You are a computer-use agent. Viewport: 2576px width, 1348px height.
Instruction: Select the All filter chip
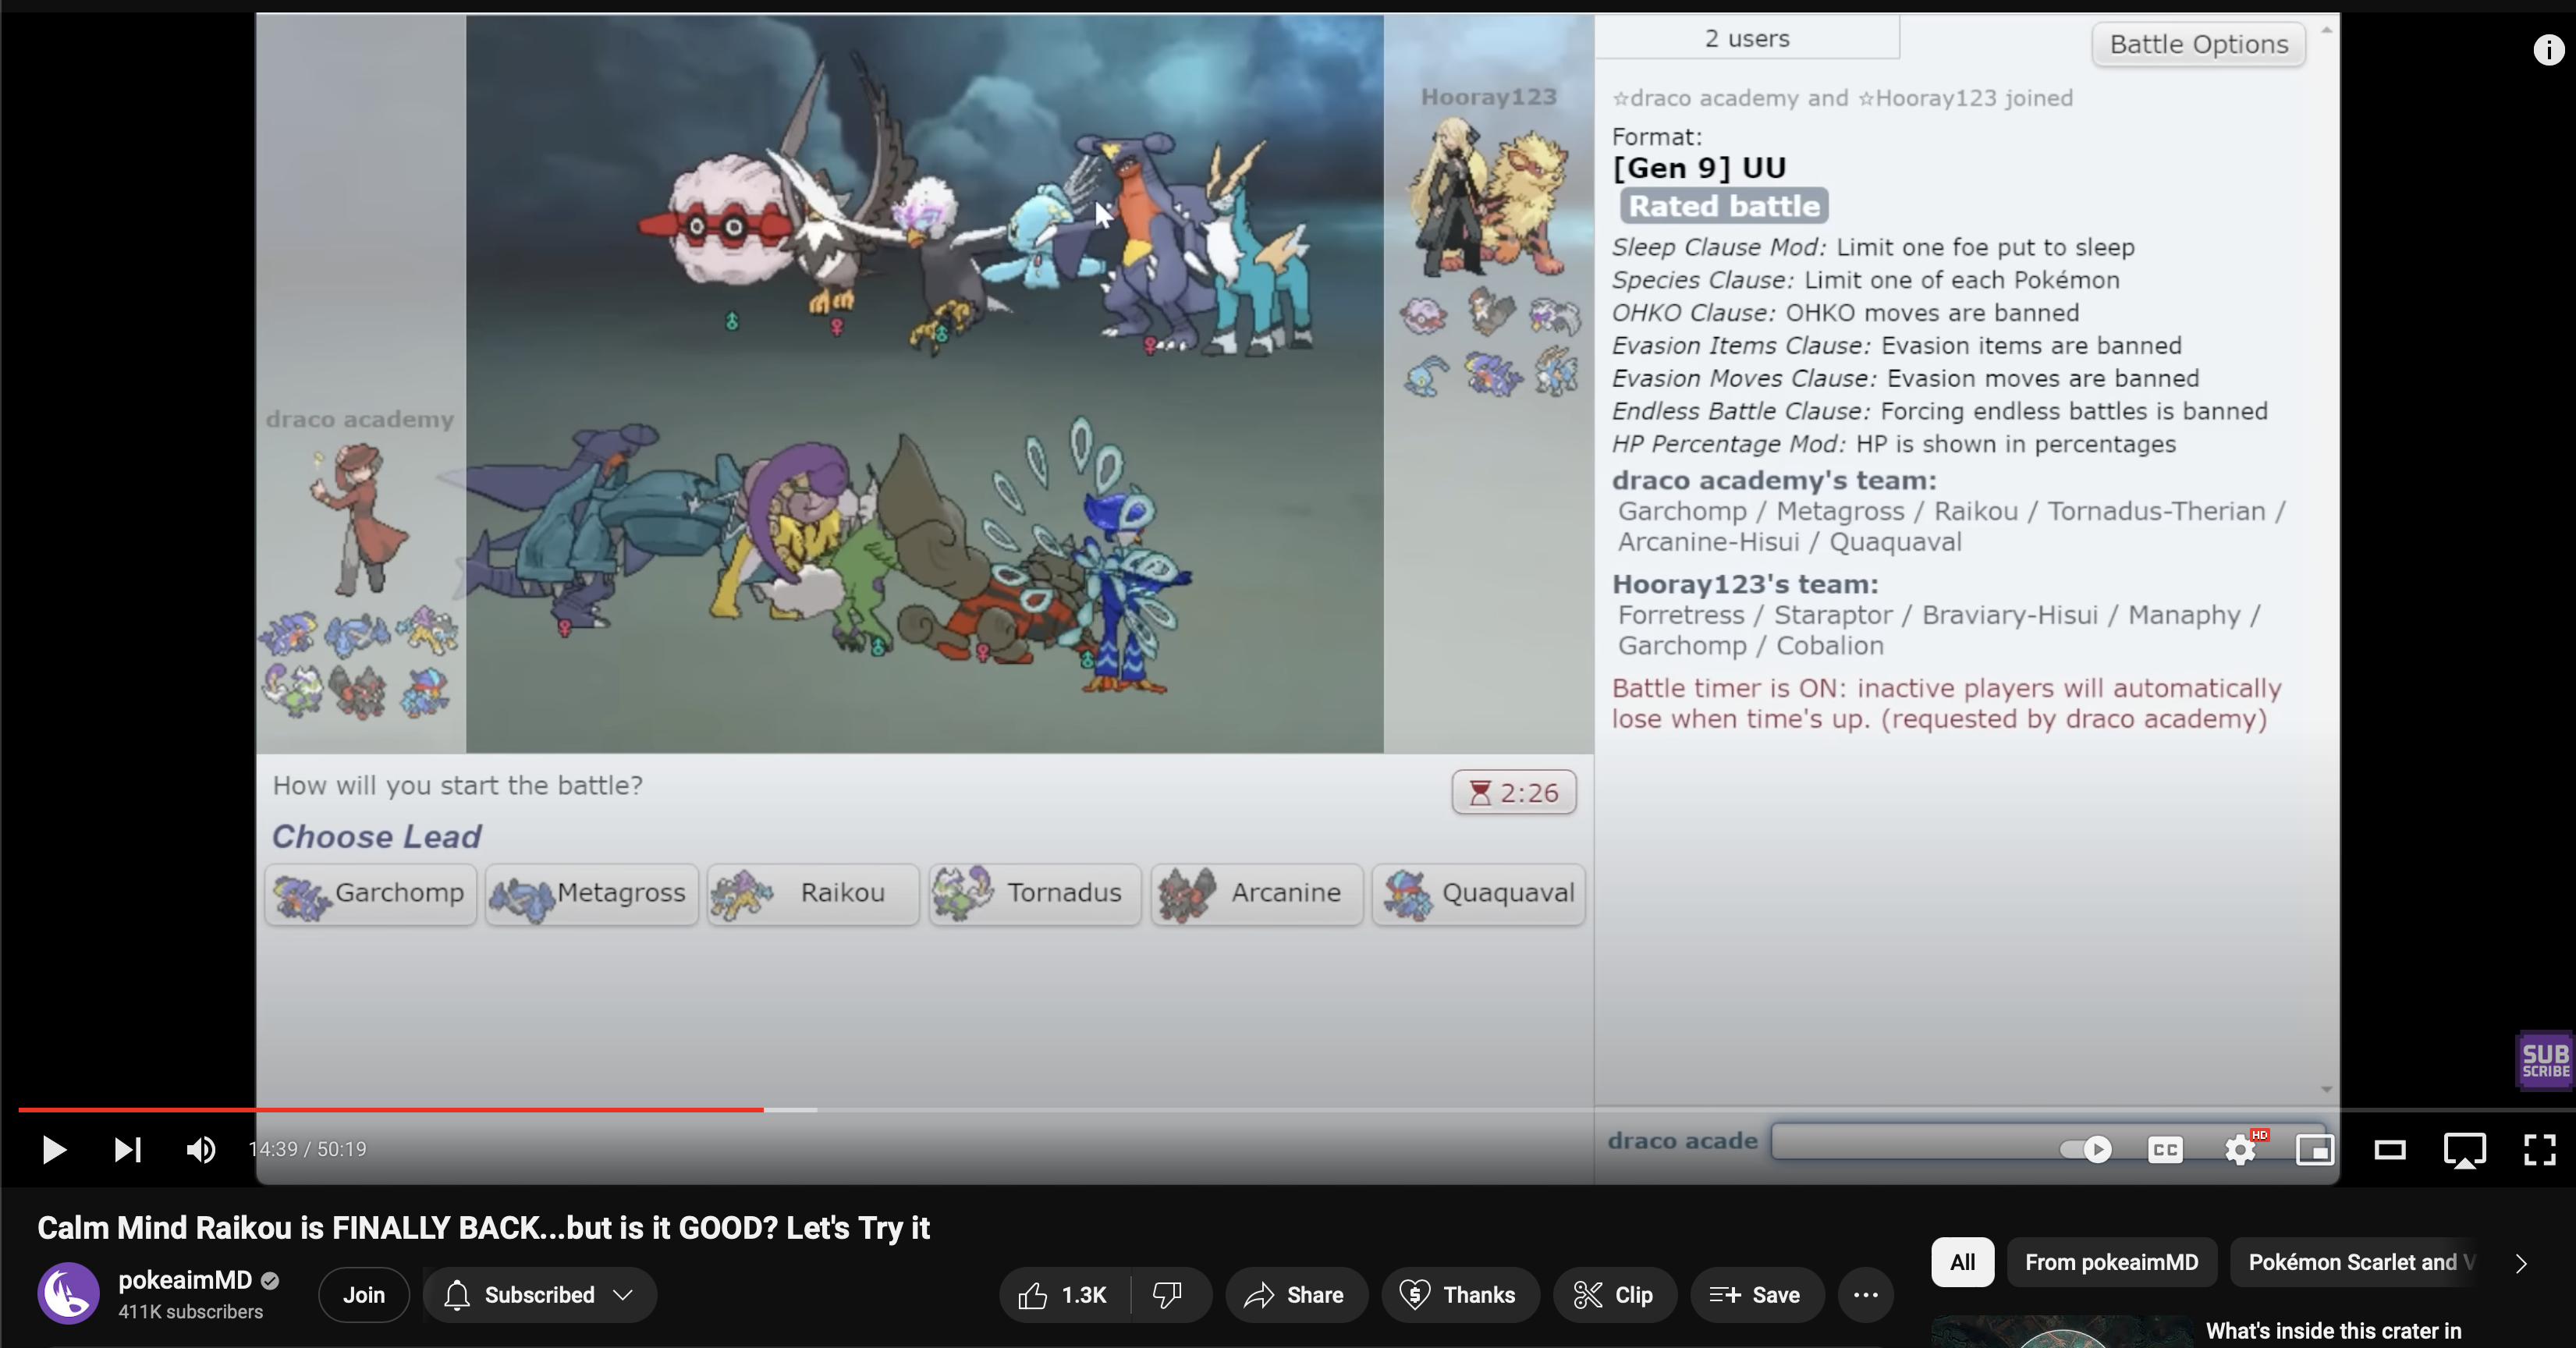coord(1962,1262)
